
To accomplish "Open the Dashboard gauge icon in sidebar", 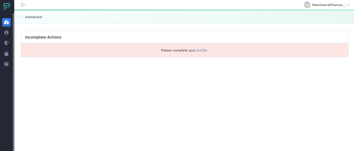I will point(6,22).
